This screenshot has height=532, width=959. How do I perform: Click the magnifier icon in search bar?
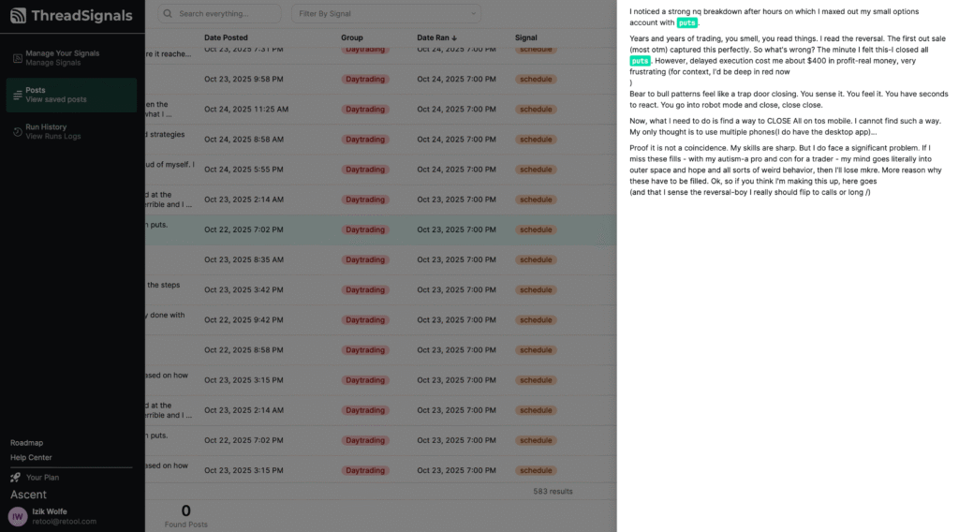tap(169, 14)
